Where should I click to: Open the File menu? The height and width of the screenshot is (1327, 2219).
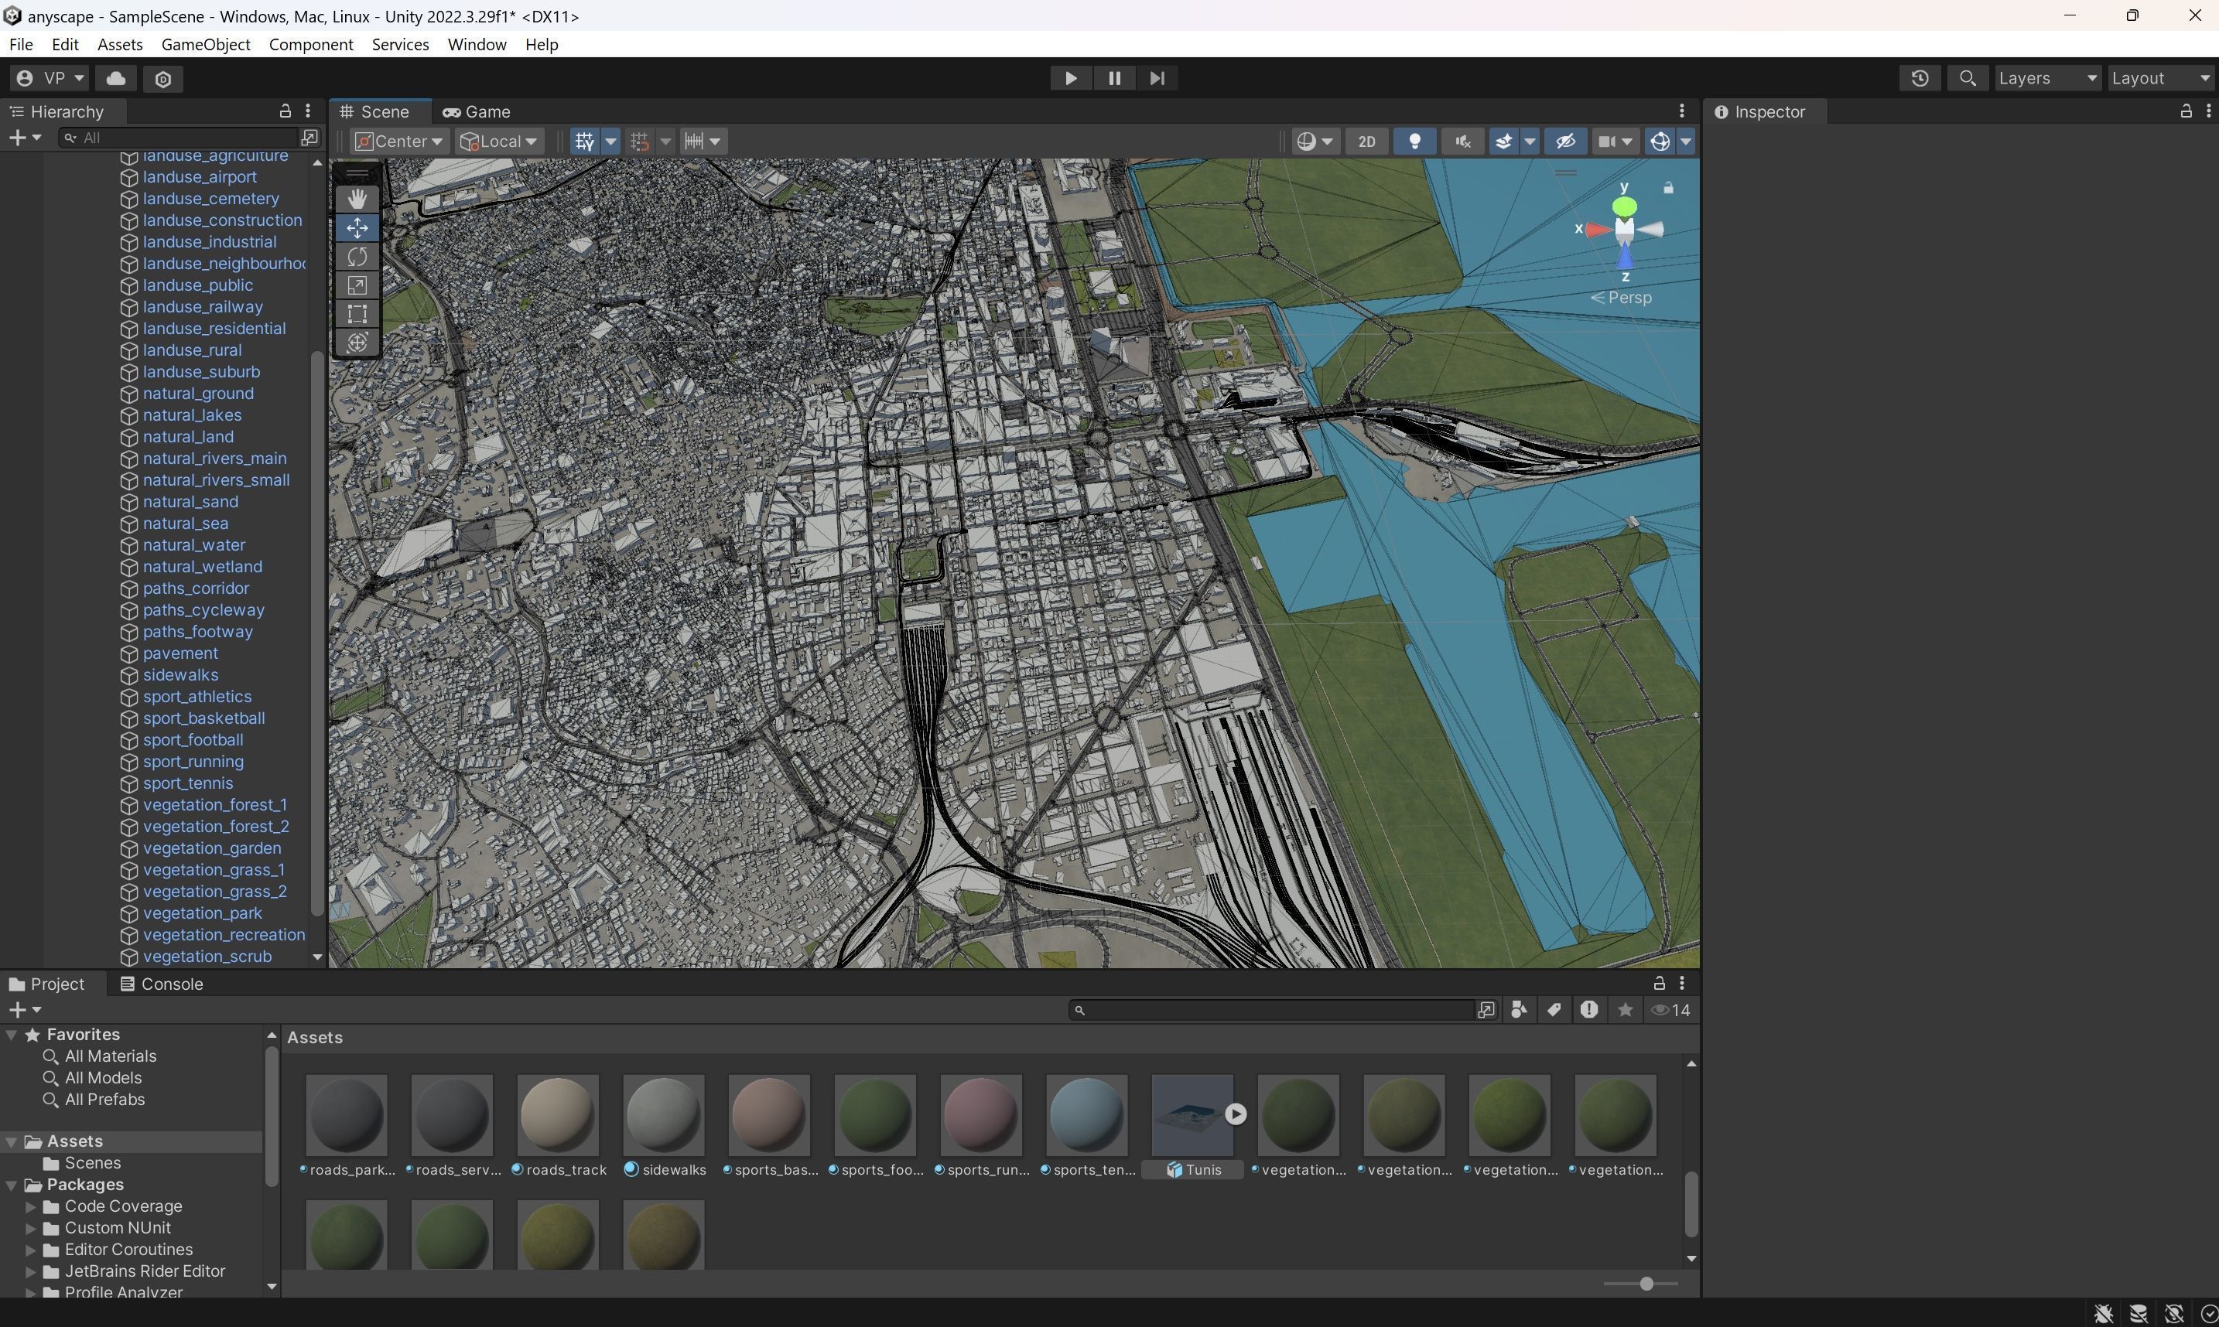[21, 45]
